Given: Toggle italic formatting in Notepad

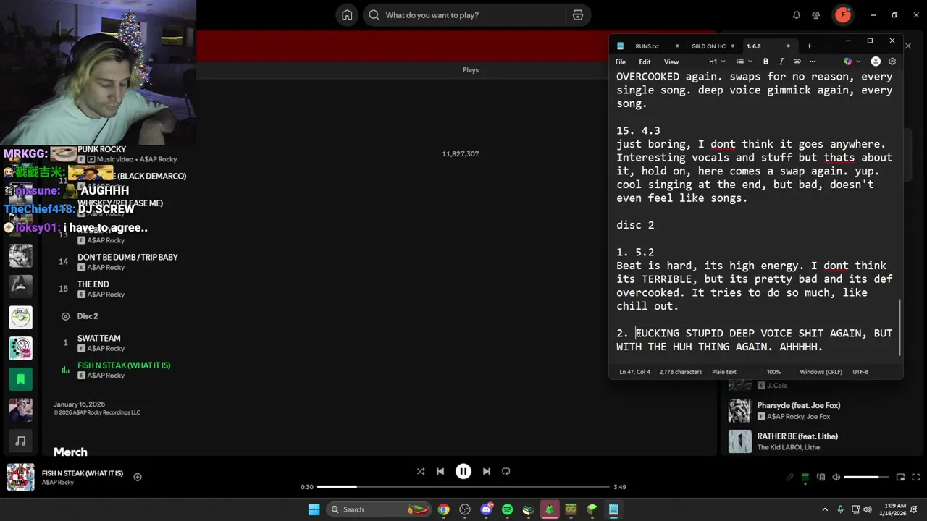Looking at the screenshot, I should [x=781, y=62].
